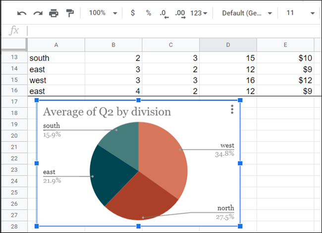Screen dimensions: 322x233
Task: Click the west 34.8% chart label
Action: click(224, 150)
